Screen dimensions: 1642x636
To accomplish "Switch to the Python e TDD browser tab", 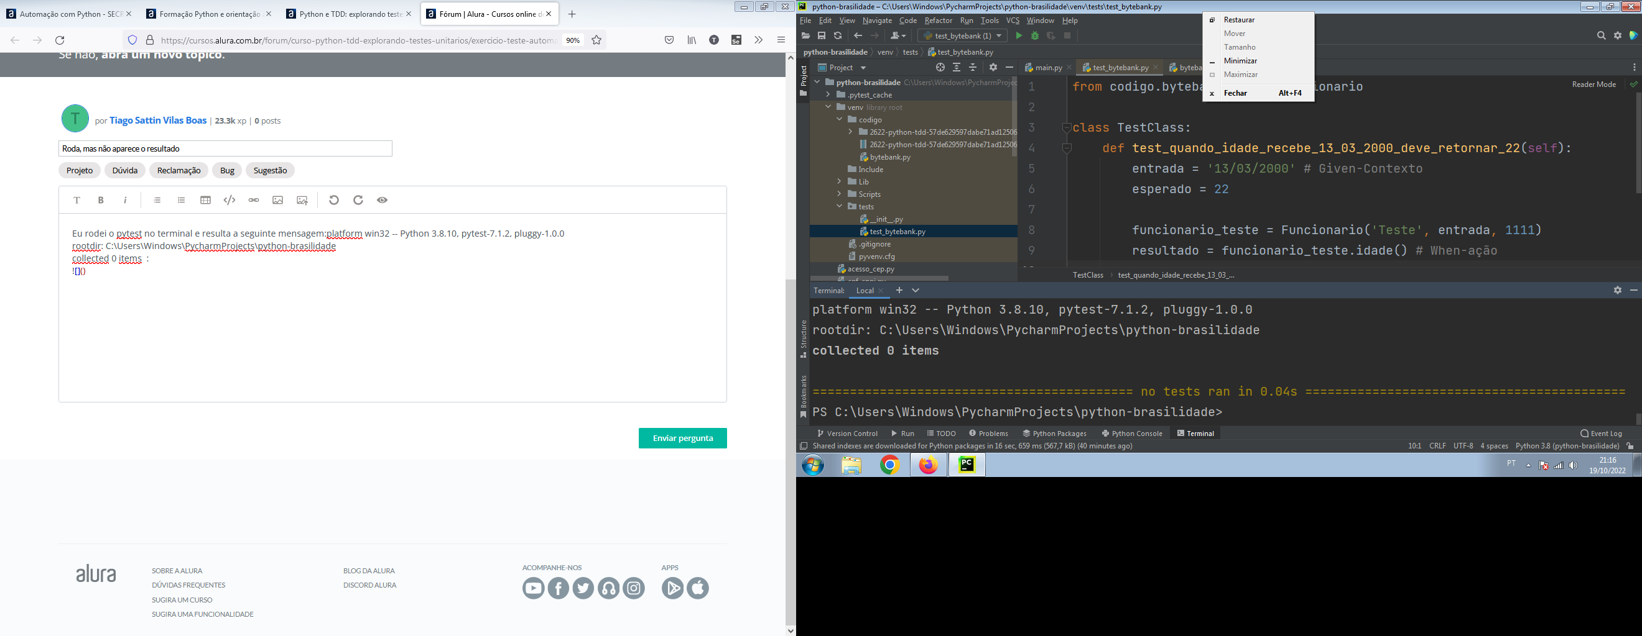I will (350, 14).
